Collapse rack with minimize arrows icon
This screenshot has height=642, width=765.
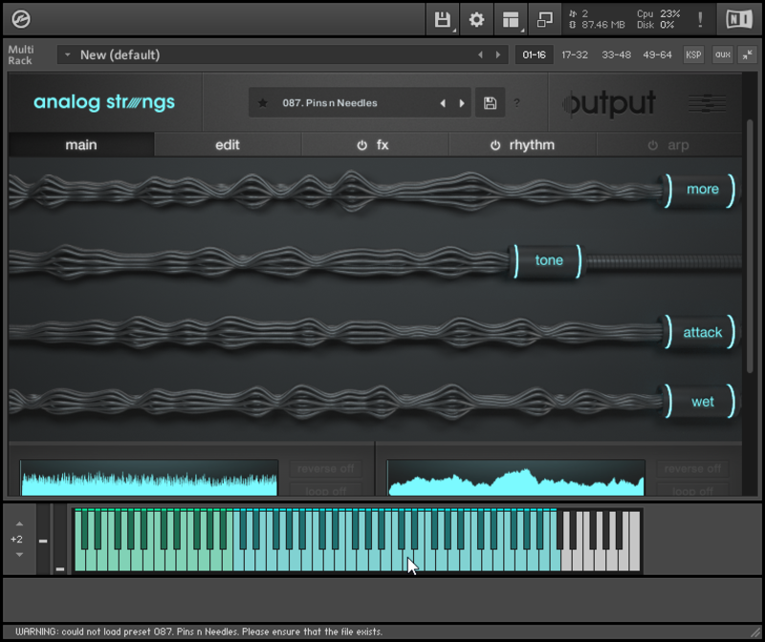748,55
